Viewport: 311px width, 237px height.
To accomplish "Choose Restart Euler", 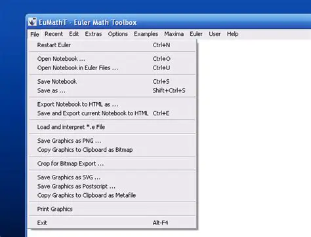I will [112, 45].
